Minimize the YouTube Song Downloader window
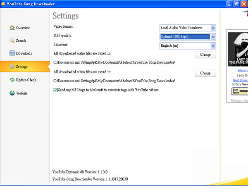The width and height of the screenshot is (248, 186). (230, 4)
